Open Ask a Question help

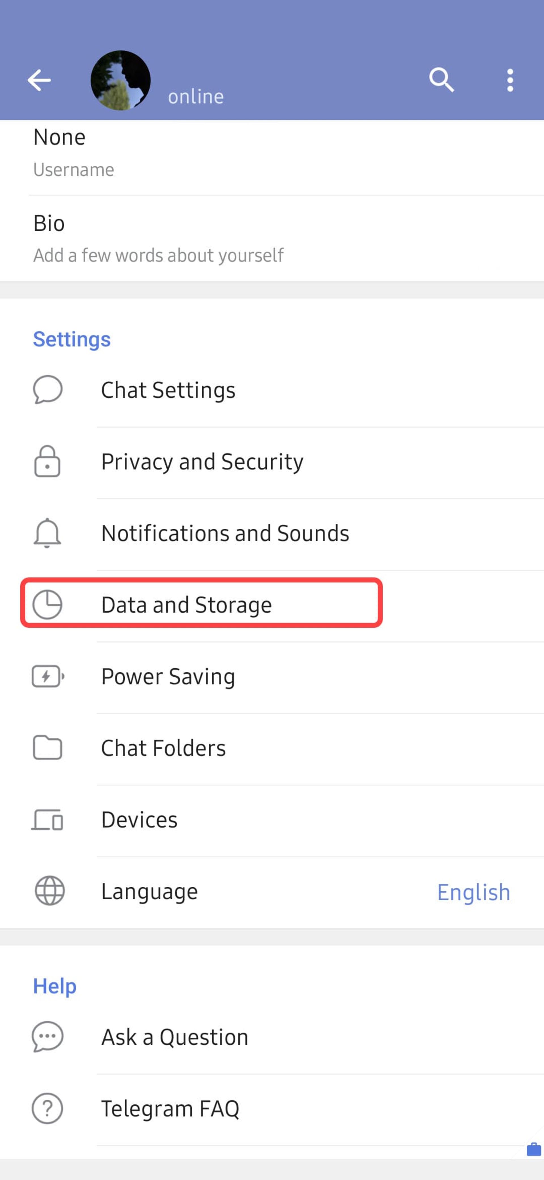[x=272, y=1037]
